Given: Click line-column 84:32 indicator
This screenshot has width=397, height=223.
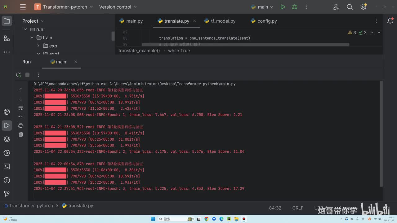Looking at the screenshot, I should click(x=275, y=208).
